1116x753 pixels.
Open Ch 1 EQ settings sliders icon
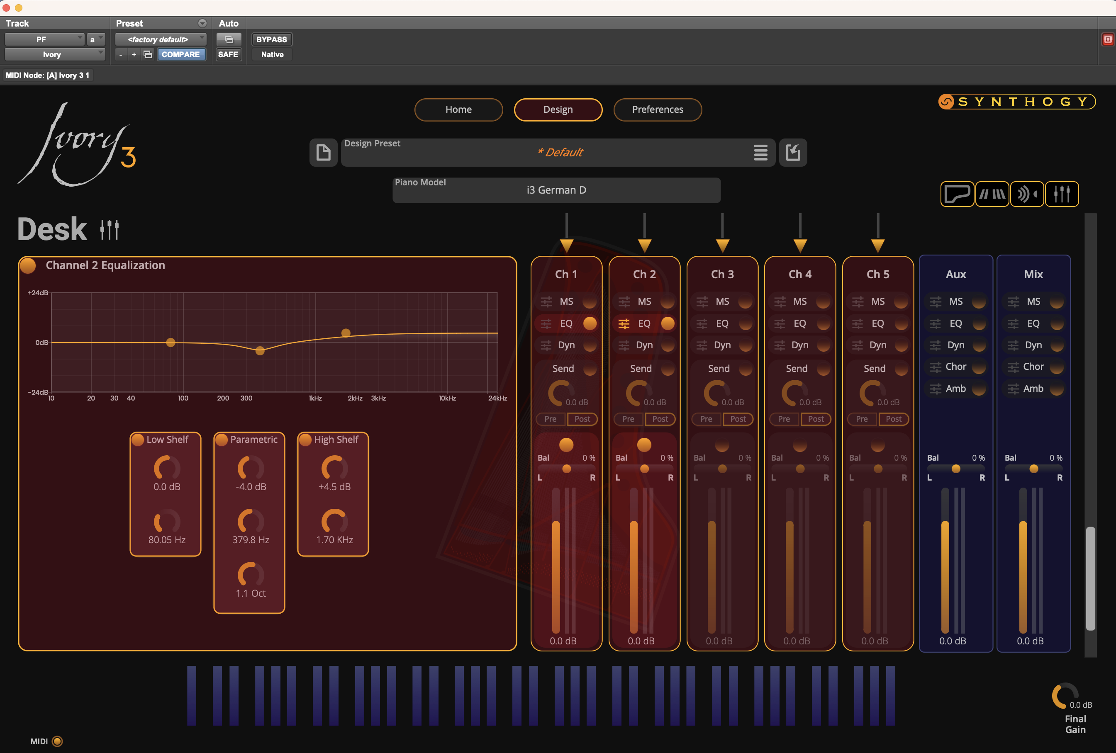546,324
